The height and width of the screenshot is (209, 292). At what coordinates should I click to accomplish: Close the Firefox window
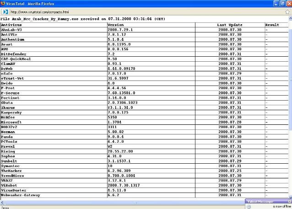pyautogui.click(x=289, y=4)
